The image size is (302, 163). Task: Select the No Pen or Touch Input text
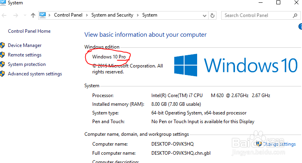point(203,122)
